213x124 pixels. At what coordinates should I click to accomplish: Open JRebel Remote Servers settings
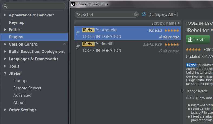click(27, 88)
